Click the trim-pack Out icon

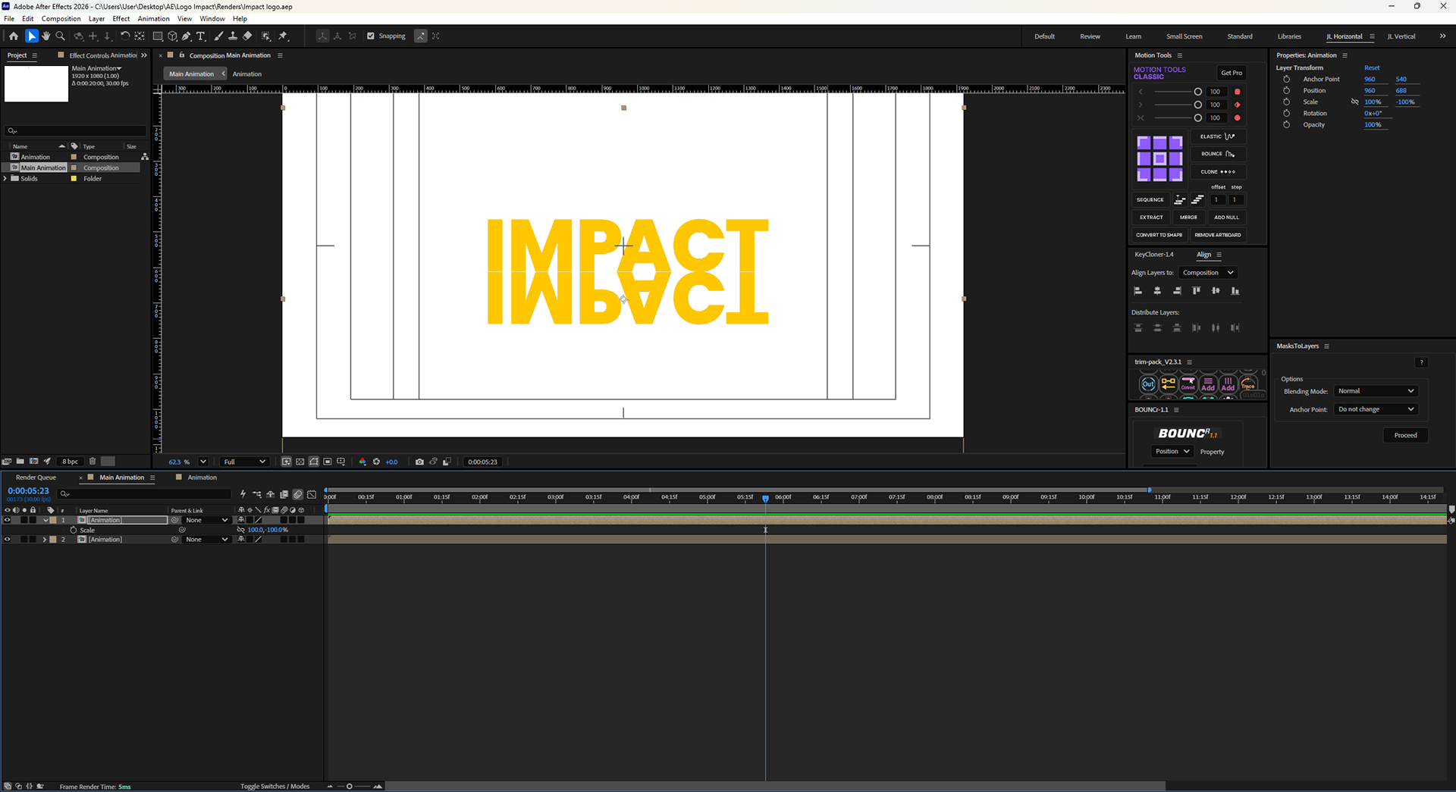pos(1148,384)
